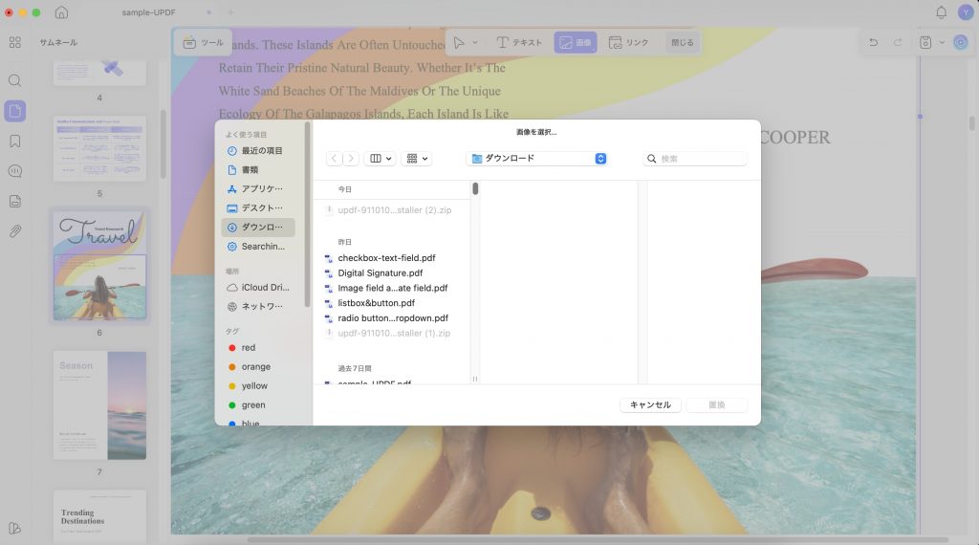
Task: Open the bookmarks panel icon
Action: (15, 142)
